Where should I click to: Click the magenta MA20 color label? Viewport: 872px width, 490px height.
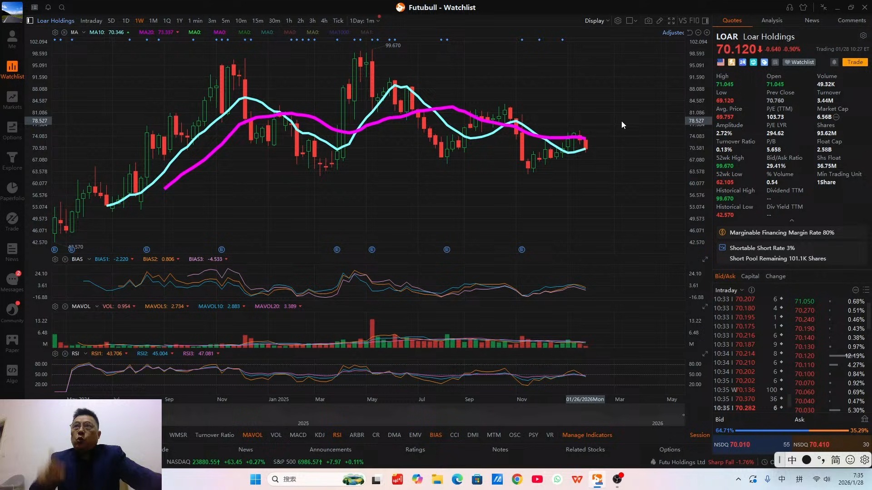146,32
